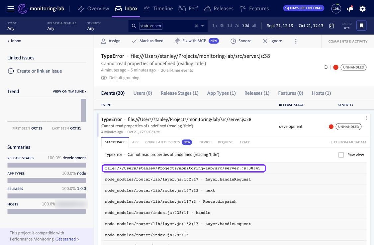Select the 1d time range
374x245 pixels.
[x=229, y=26]
